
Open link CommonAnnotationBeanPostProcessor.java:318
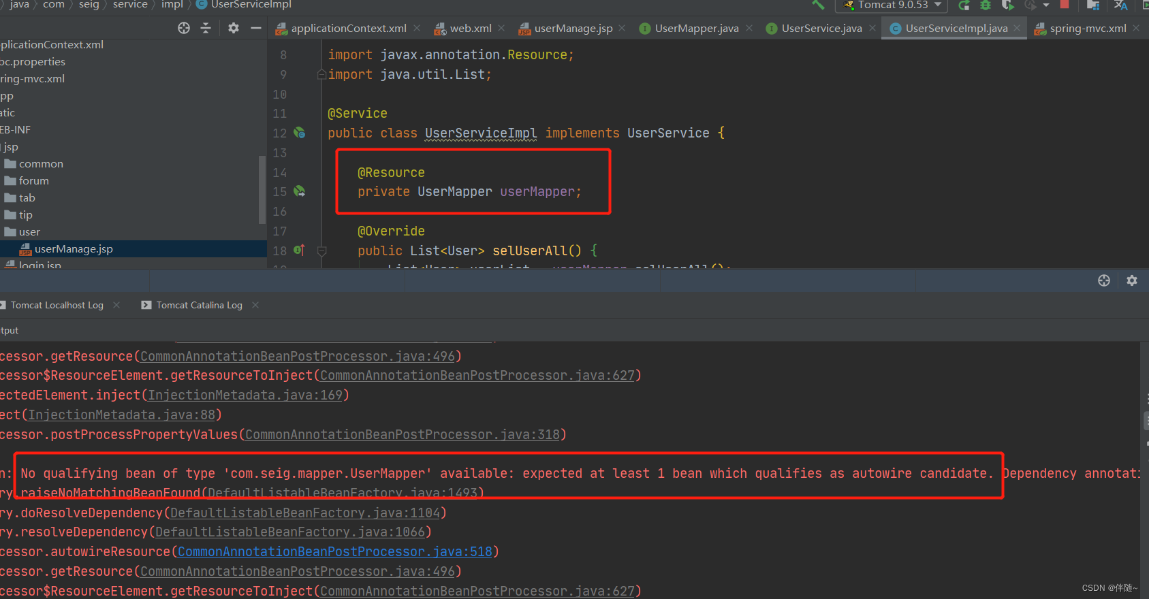(403, 434)
